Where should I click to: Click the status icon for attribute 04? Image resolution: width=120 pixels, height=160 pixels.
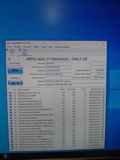(11, 101)
